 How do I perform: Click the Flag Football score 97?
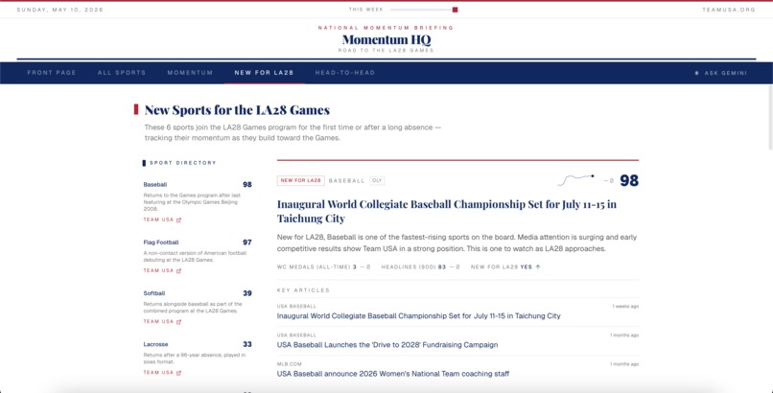point(247,243)
